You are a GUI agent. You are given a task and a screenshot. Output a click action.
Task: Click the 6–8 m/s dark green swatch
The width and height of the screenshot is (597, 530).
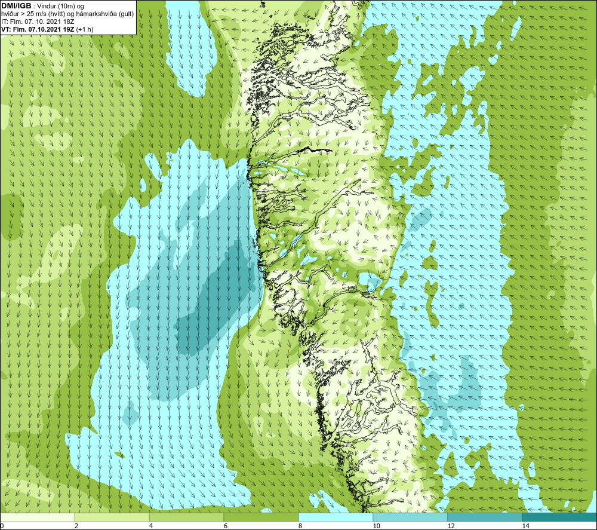click(261, 517)
